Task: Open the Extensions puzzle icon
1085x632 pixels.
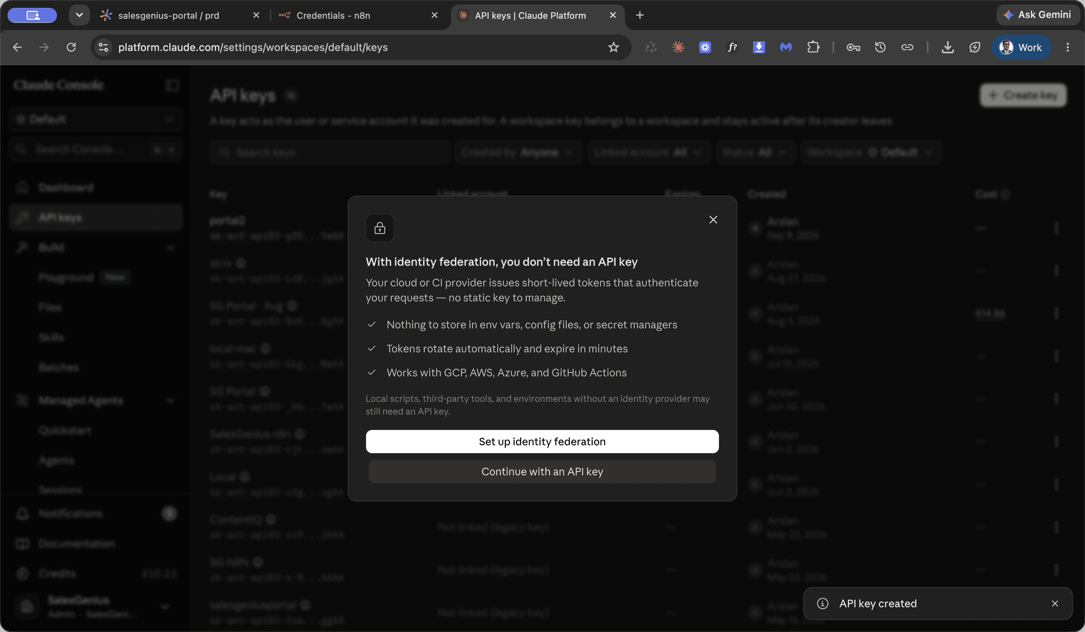Action: pos(813,47)
